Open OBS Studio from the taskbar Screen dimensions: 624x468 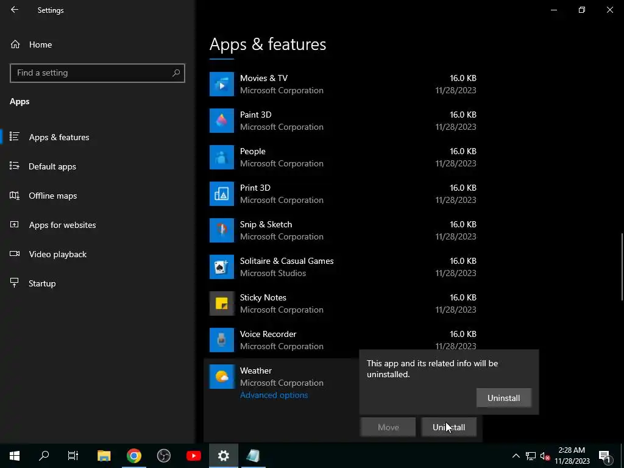pos(163,456)
